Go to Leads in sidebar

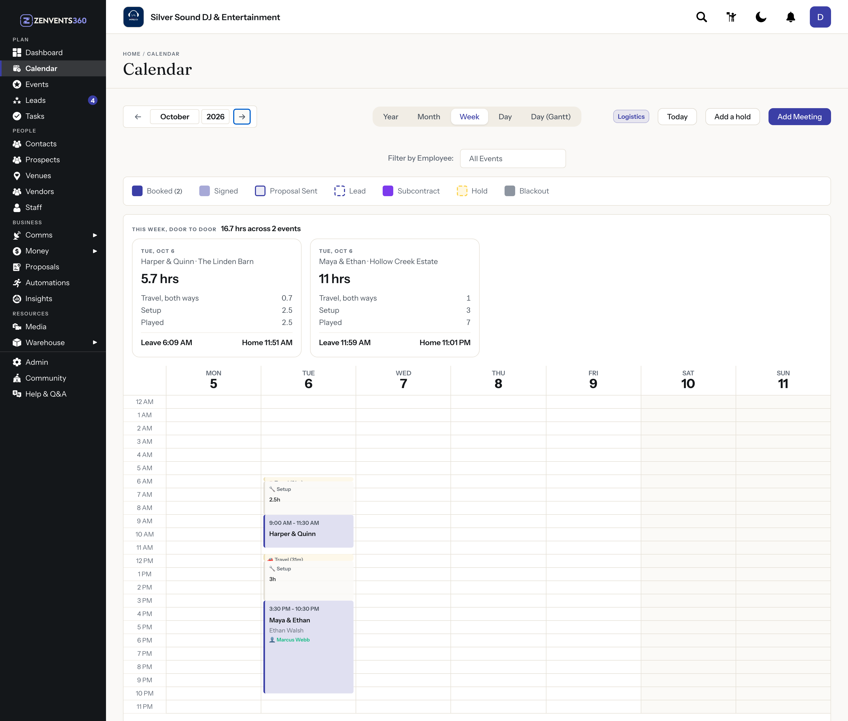(x=53, y=100)
